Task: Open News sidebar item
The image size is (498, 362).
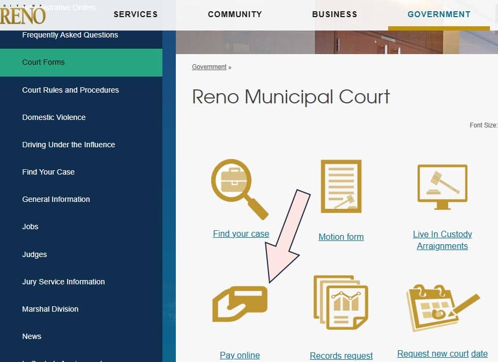Action: coord(32,336)
